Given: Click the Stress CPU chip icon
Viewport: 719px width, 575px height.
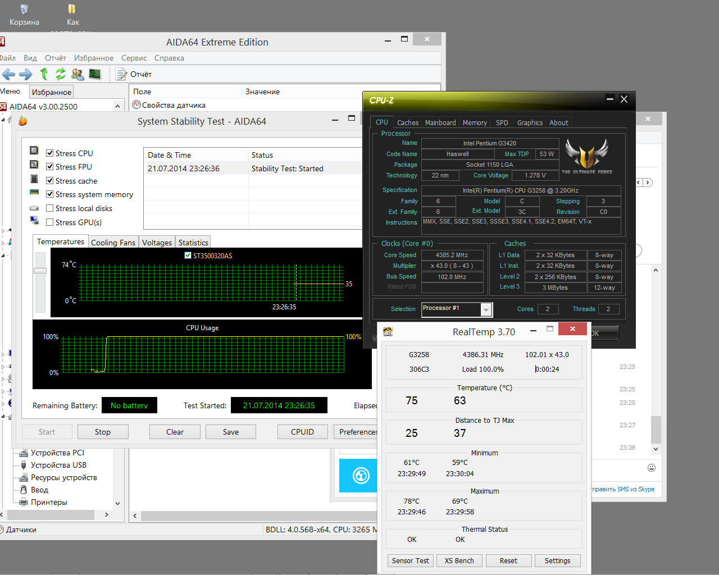Looking at the screenshot, I should pos(34,151).
